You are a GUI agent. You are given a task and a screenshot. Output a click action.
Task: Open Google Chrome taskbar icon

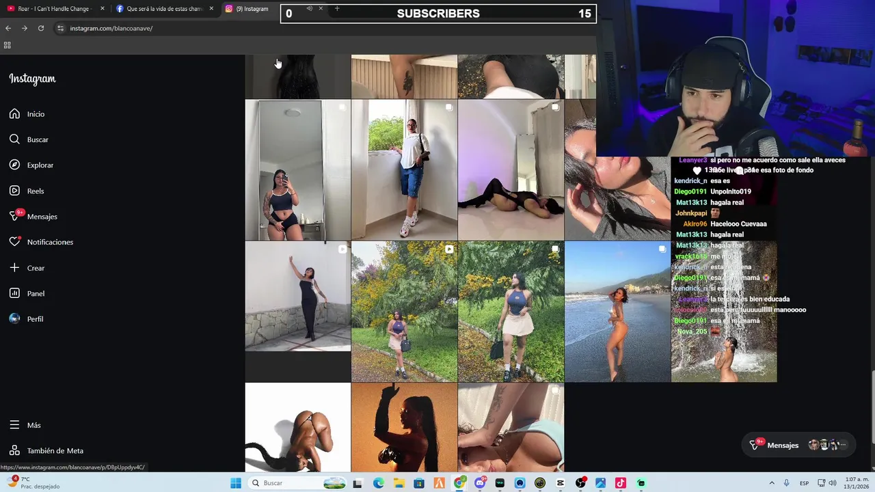460,483
